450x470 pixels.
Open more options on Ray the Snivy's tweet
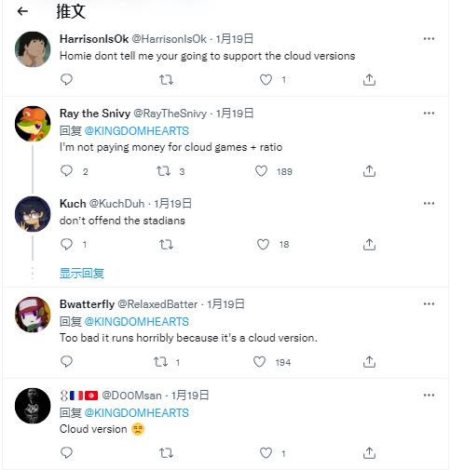point(429,114)
